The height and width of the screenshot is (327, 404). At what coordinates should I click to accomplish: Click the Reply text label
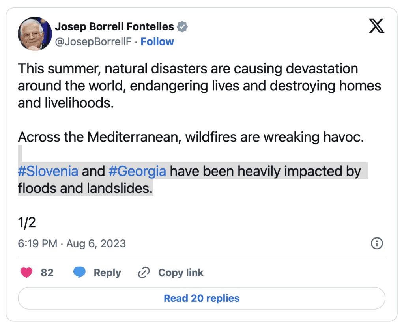coord(107,273)
